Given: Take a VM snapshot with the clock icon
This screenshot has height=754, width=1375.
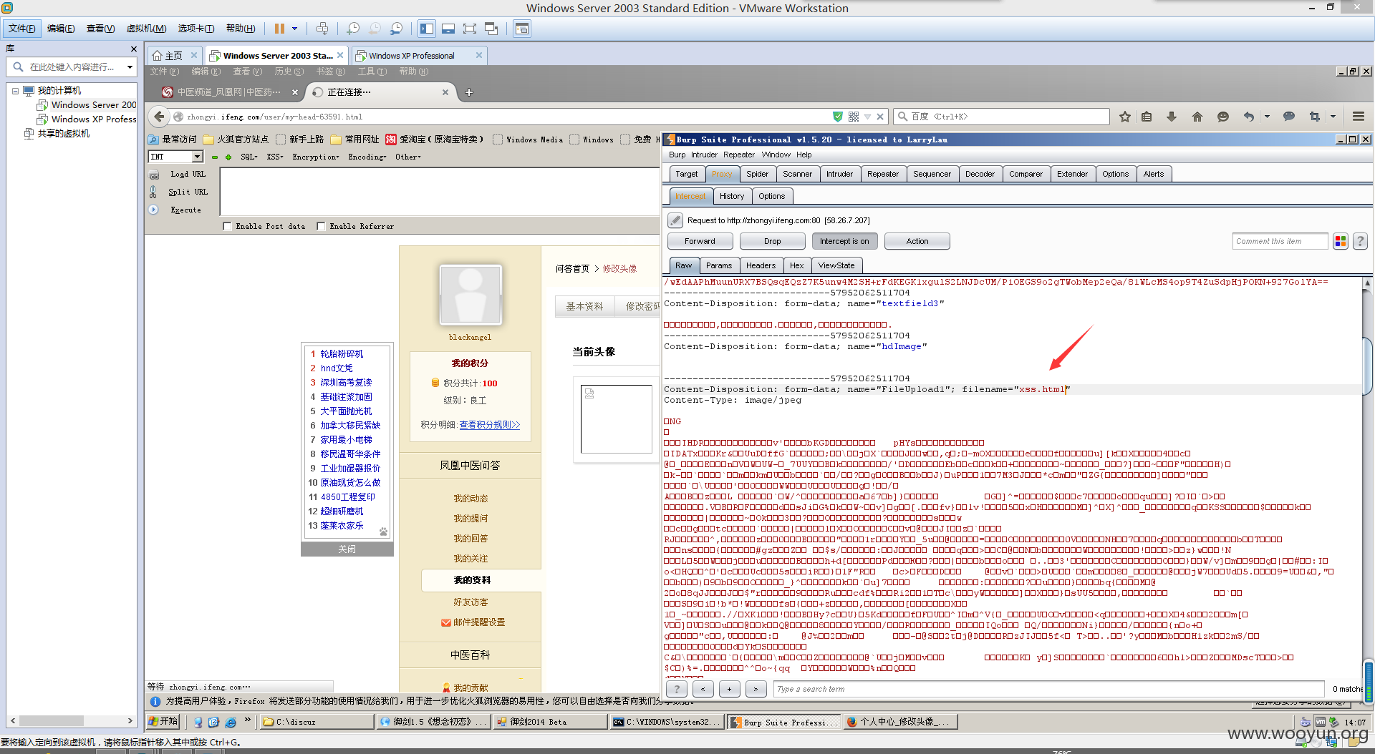Looking at the screenshot, I should point(353,29).
